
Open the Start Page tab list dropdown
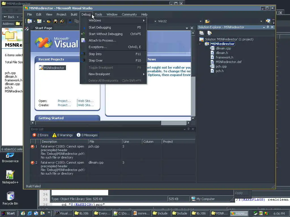[x=187, y=28]
